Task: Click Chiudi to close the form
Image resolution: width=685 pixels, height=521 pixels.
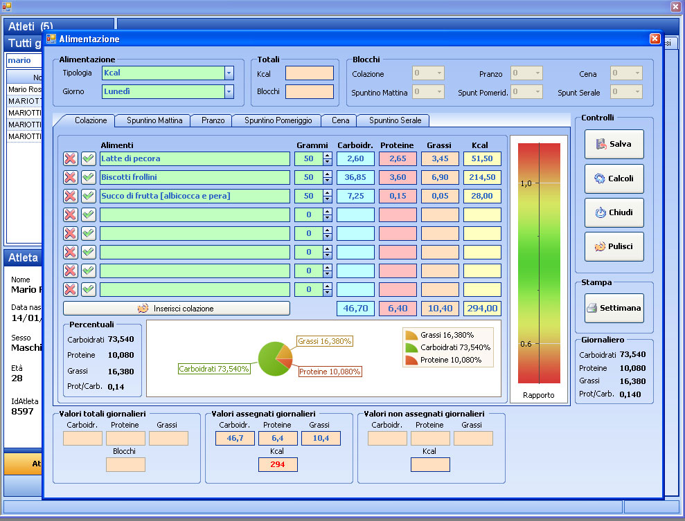Action: pos(614,212)
